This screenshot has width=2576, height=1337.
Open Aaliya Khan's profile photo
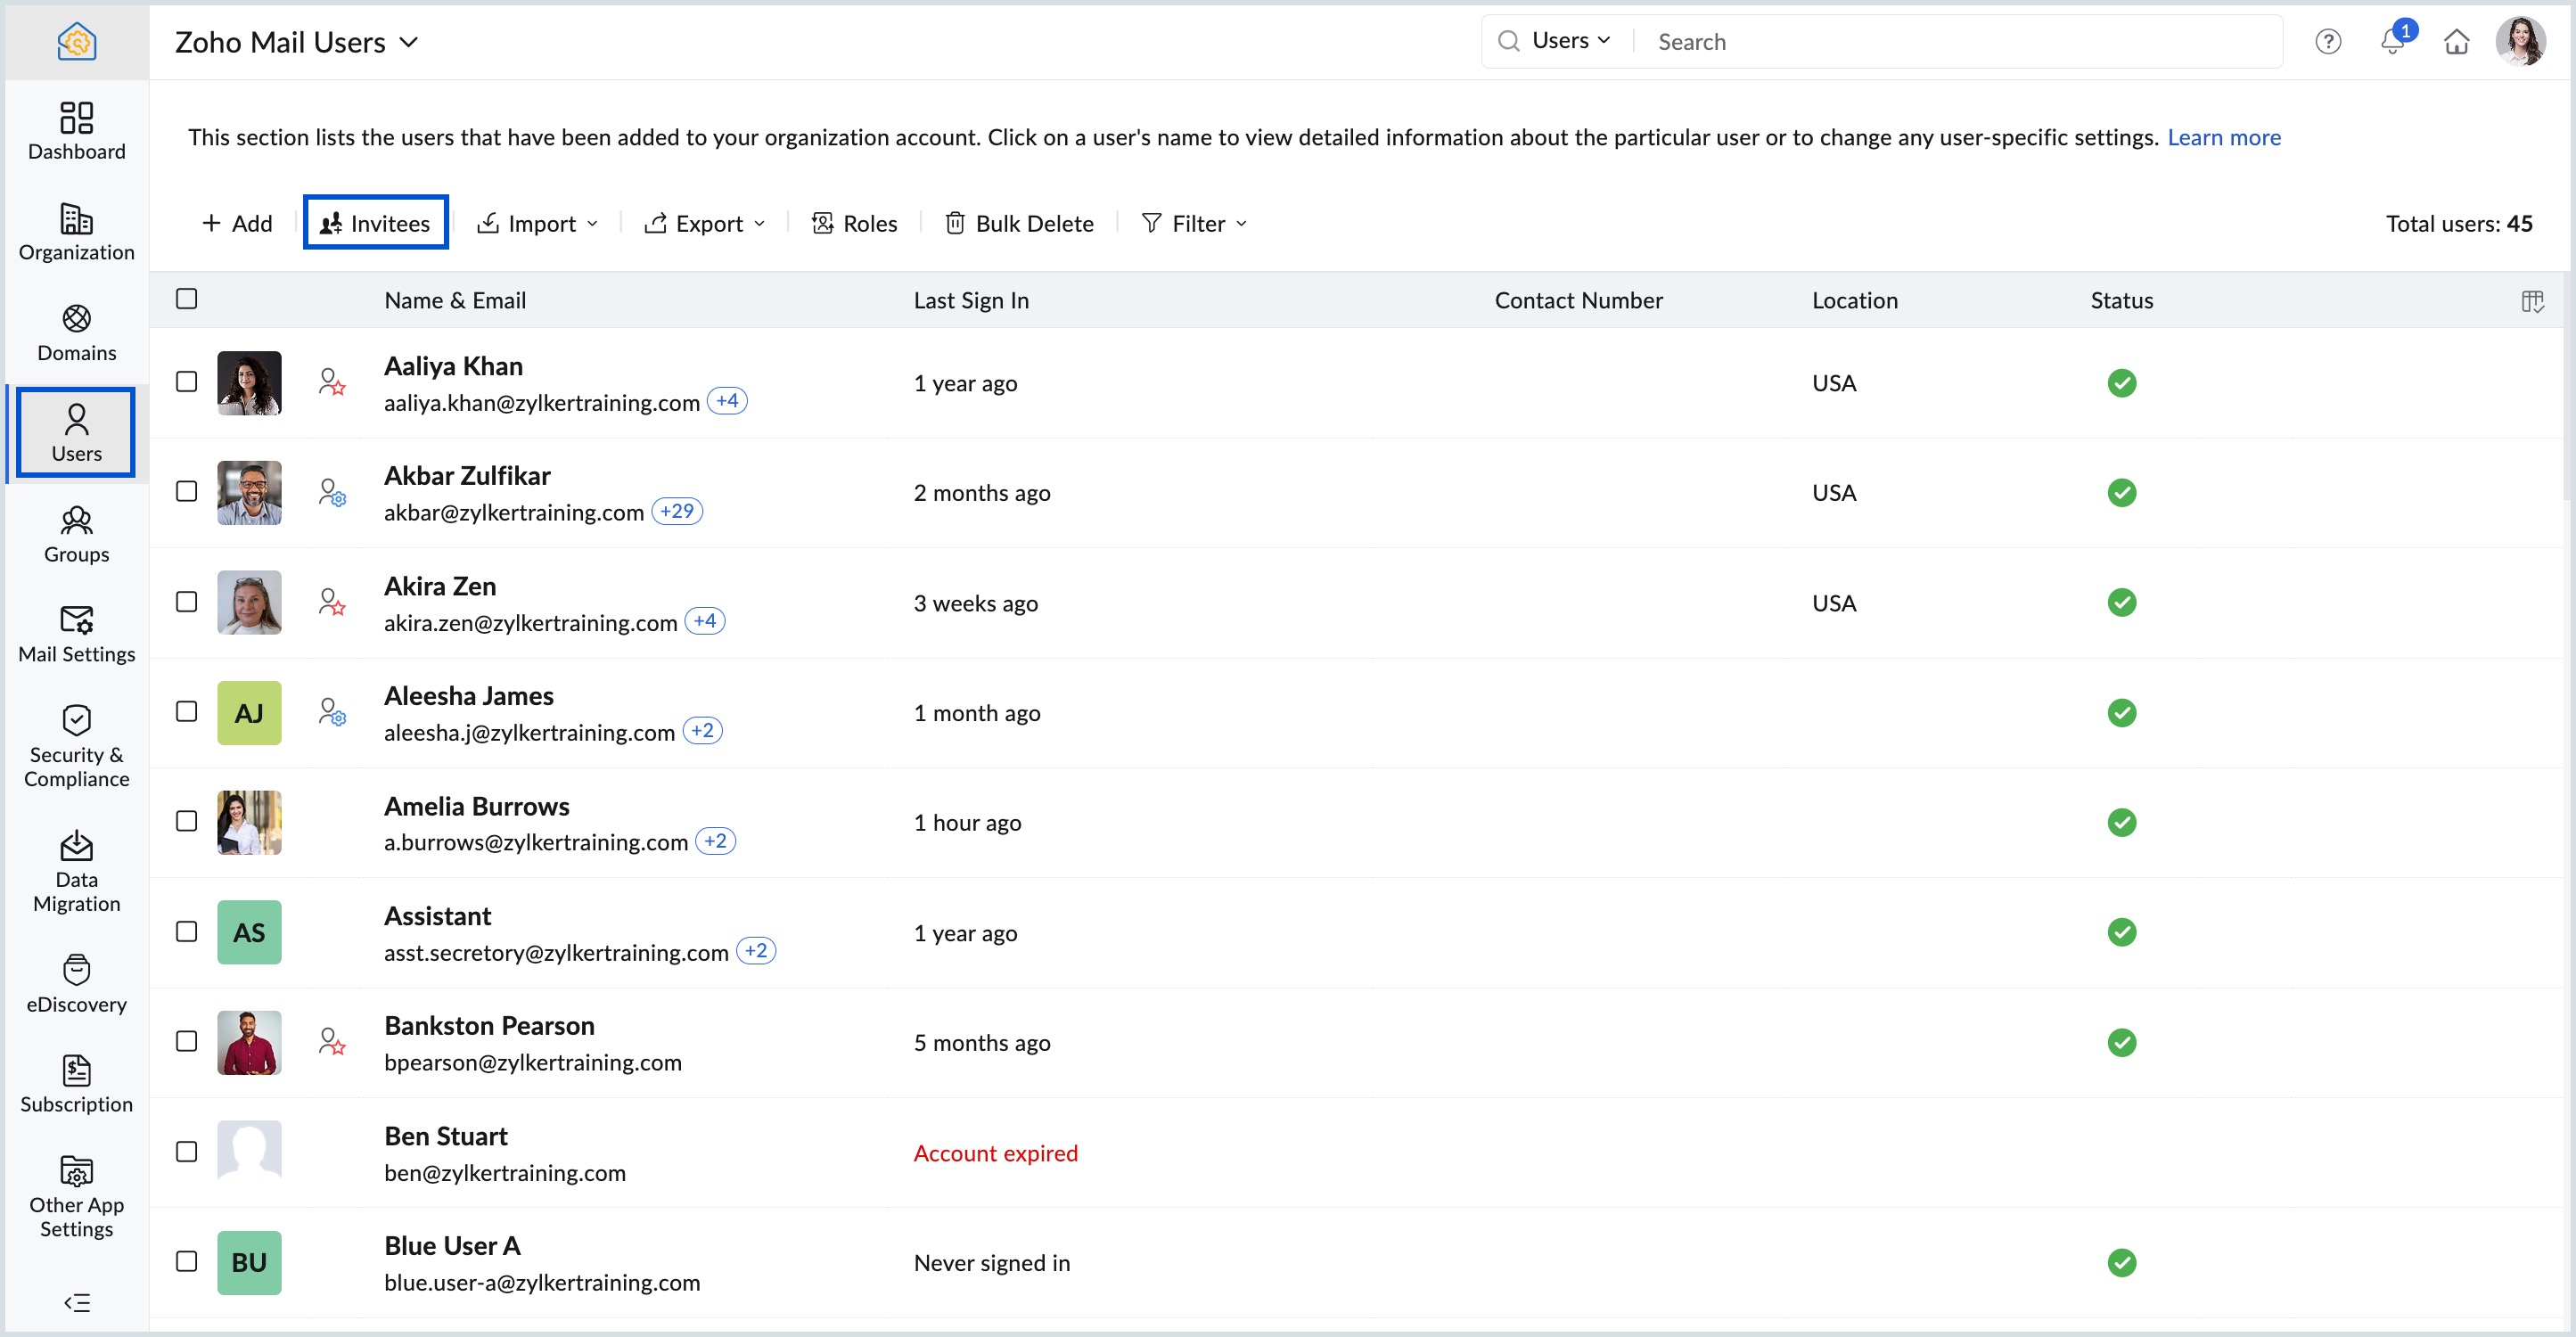[x=249, y=383]
